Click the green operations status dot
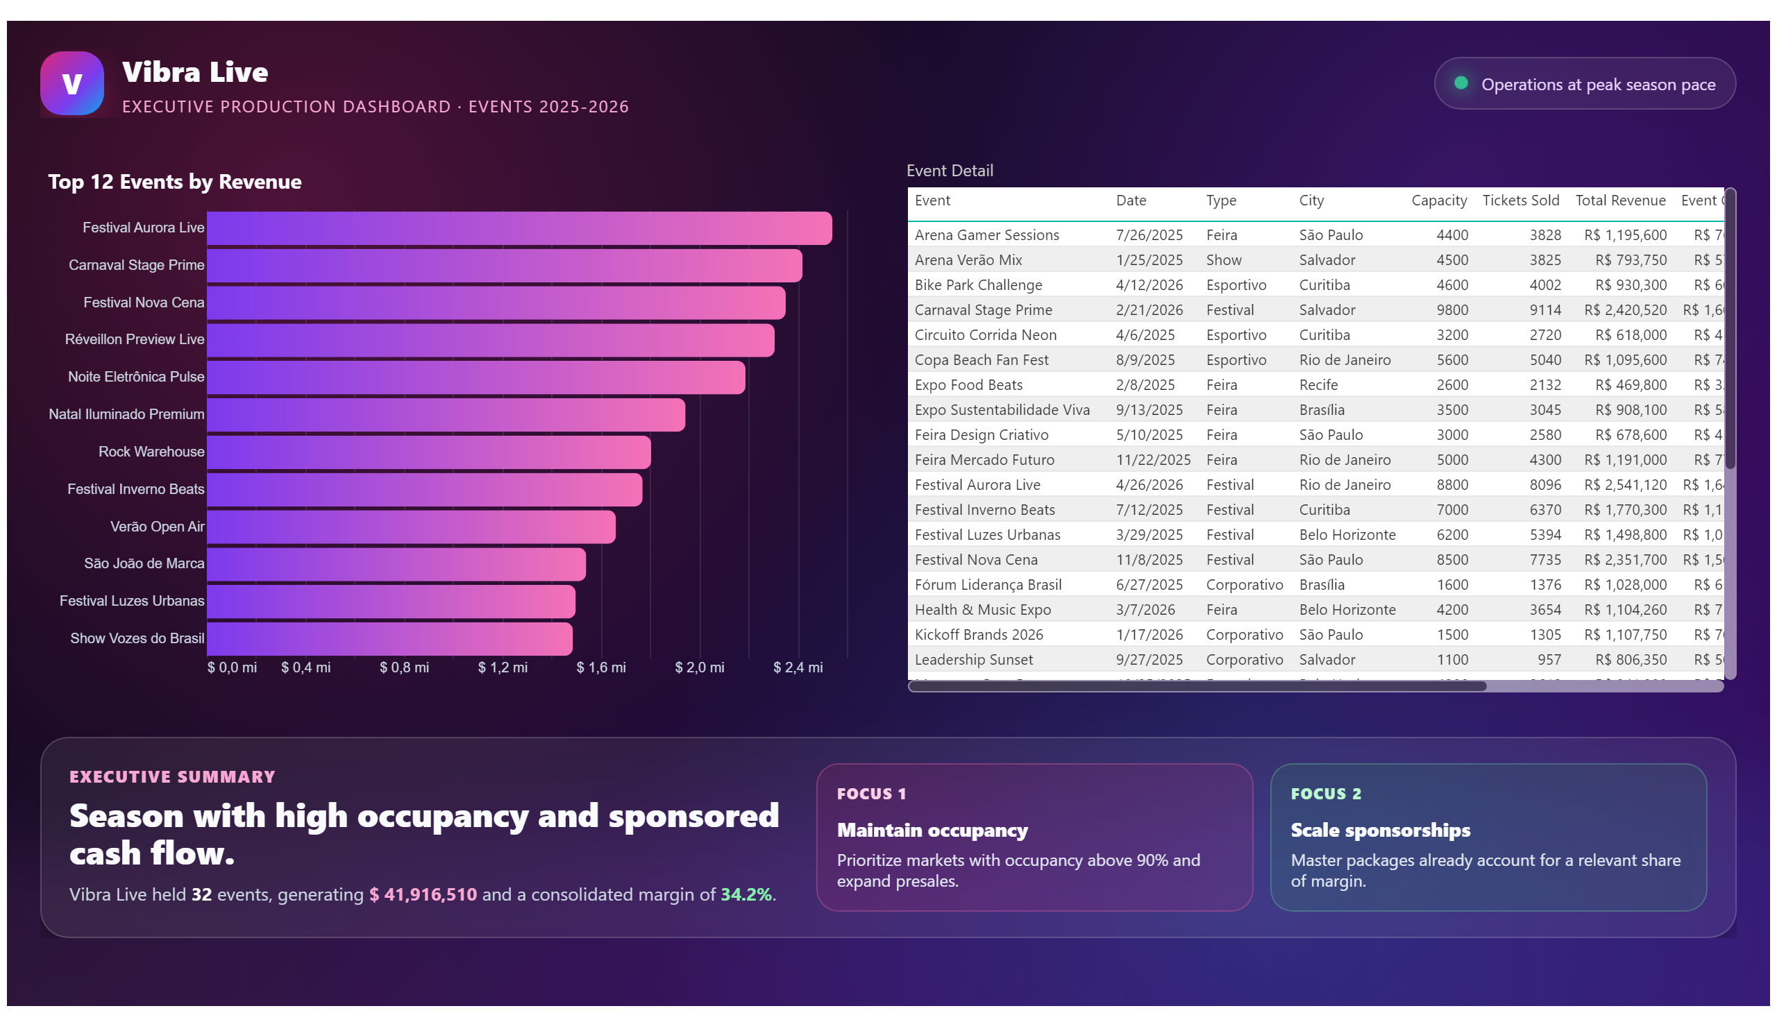This screenshot has height=1013, width=1777. [1461, 83]
